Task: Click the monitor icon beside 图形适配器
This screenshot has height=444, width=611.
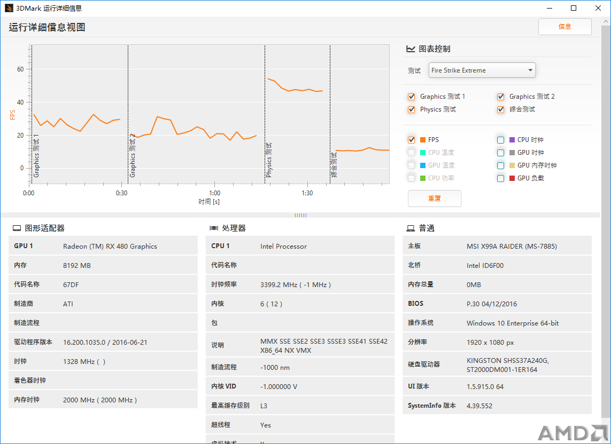Action: (17, 228)
